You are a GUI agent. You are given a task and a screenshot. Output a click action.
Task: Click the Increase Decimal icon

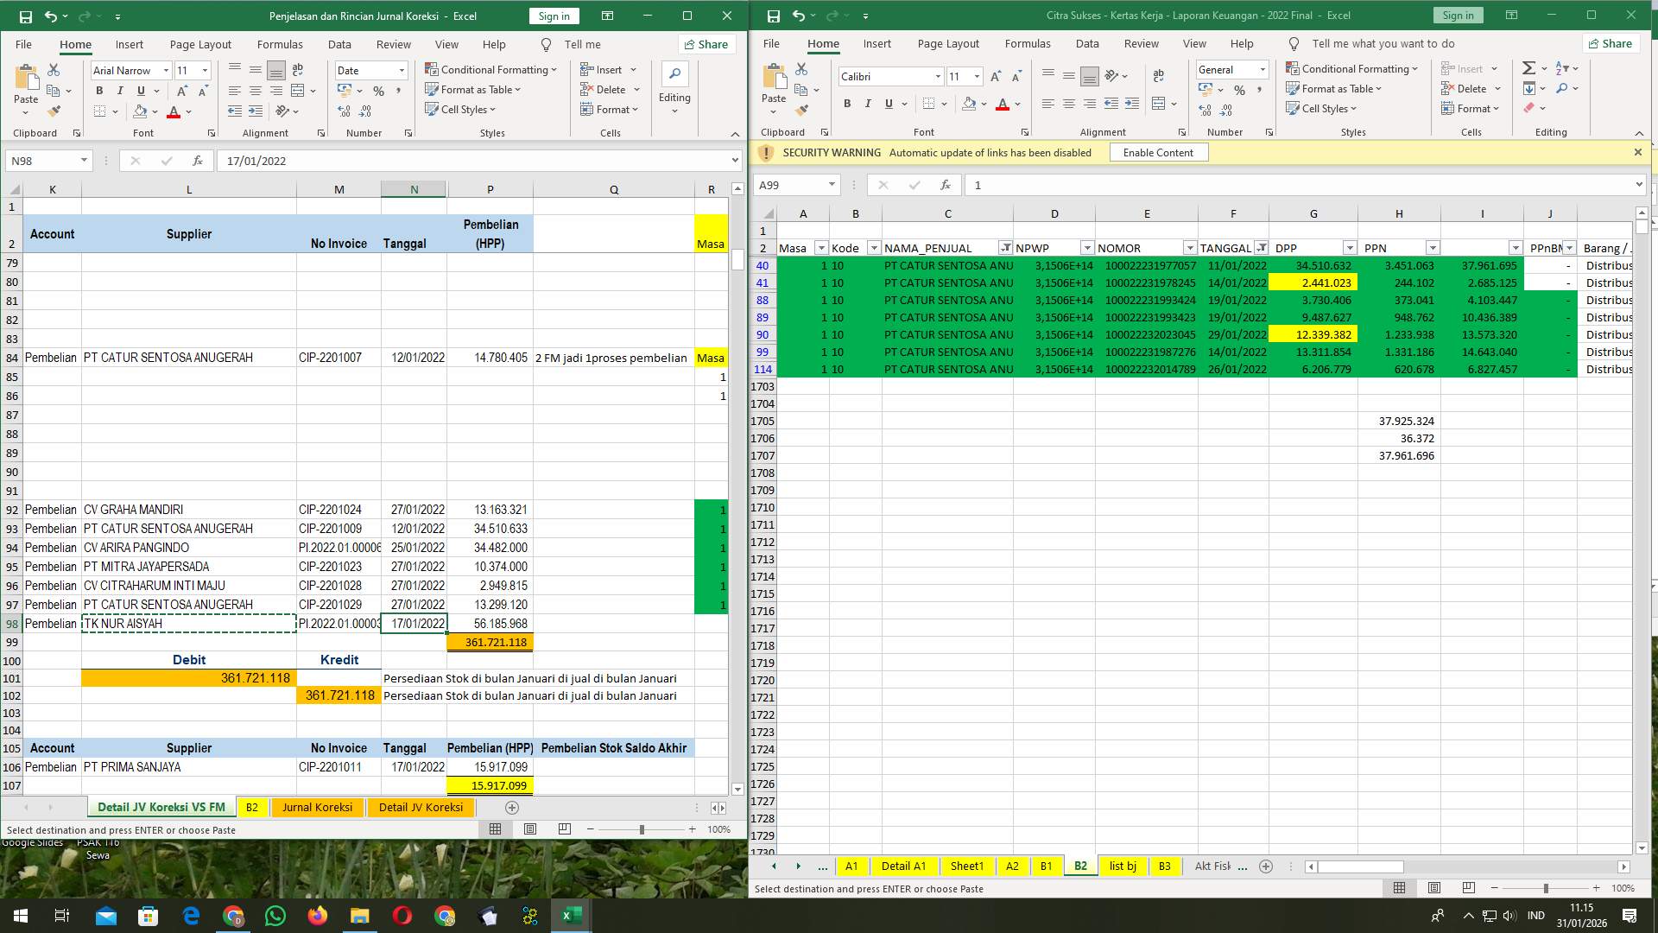pos(344,111)
